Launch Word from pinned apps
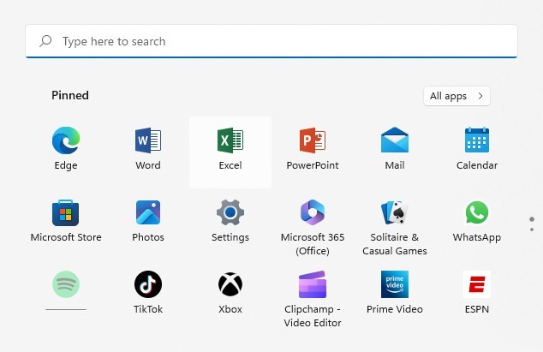Screen dimensions: 543x352 [x=148, y=149]
